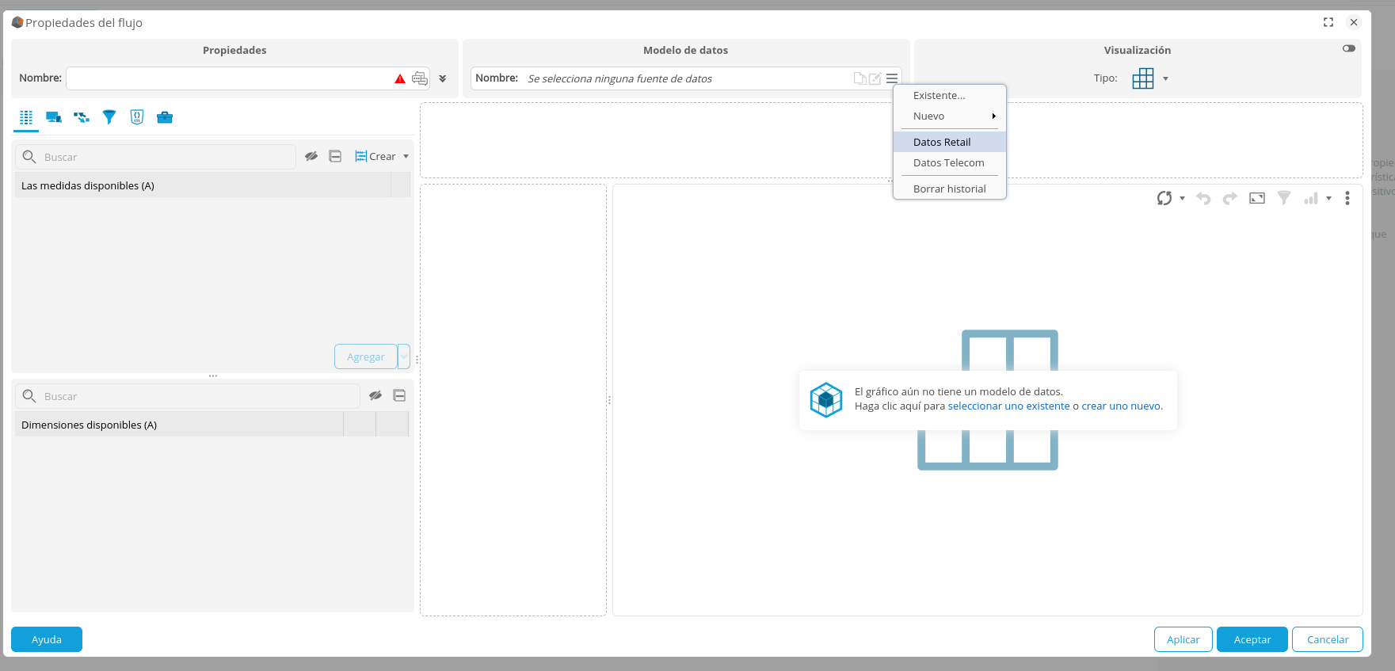Choose Borrar historial menu entry
The image size is (1395, 671).
click(x=949, y=189)
